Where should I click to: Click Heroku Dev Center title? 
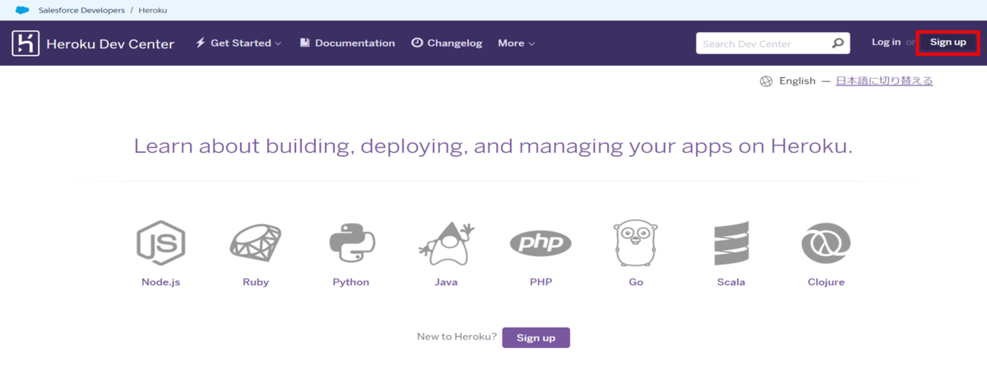(x=110, y=44)
